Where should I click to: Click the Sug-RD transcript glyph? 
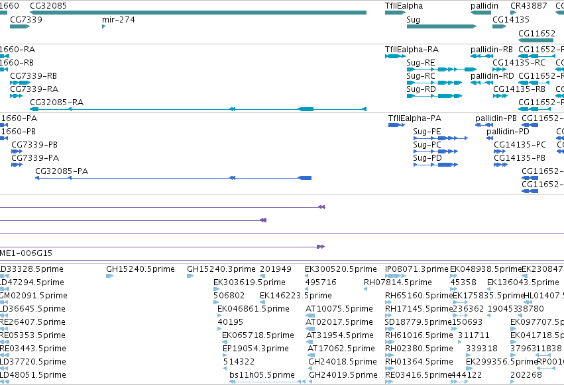click(434, 96)
